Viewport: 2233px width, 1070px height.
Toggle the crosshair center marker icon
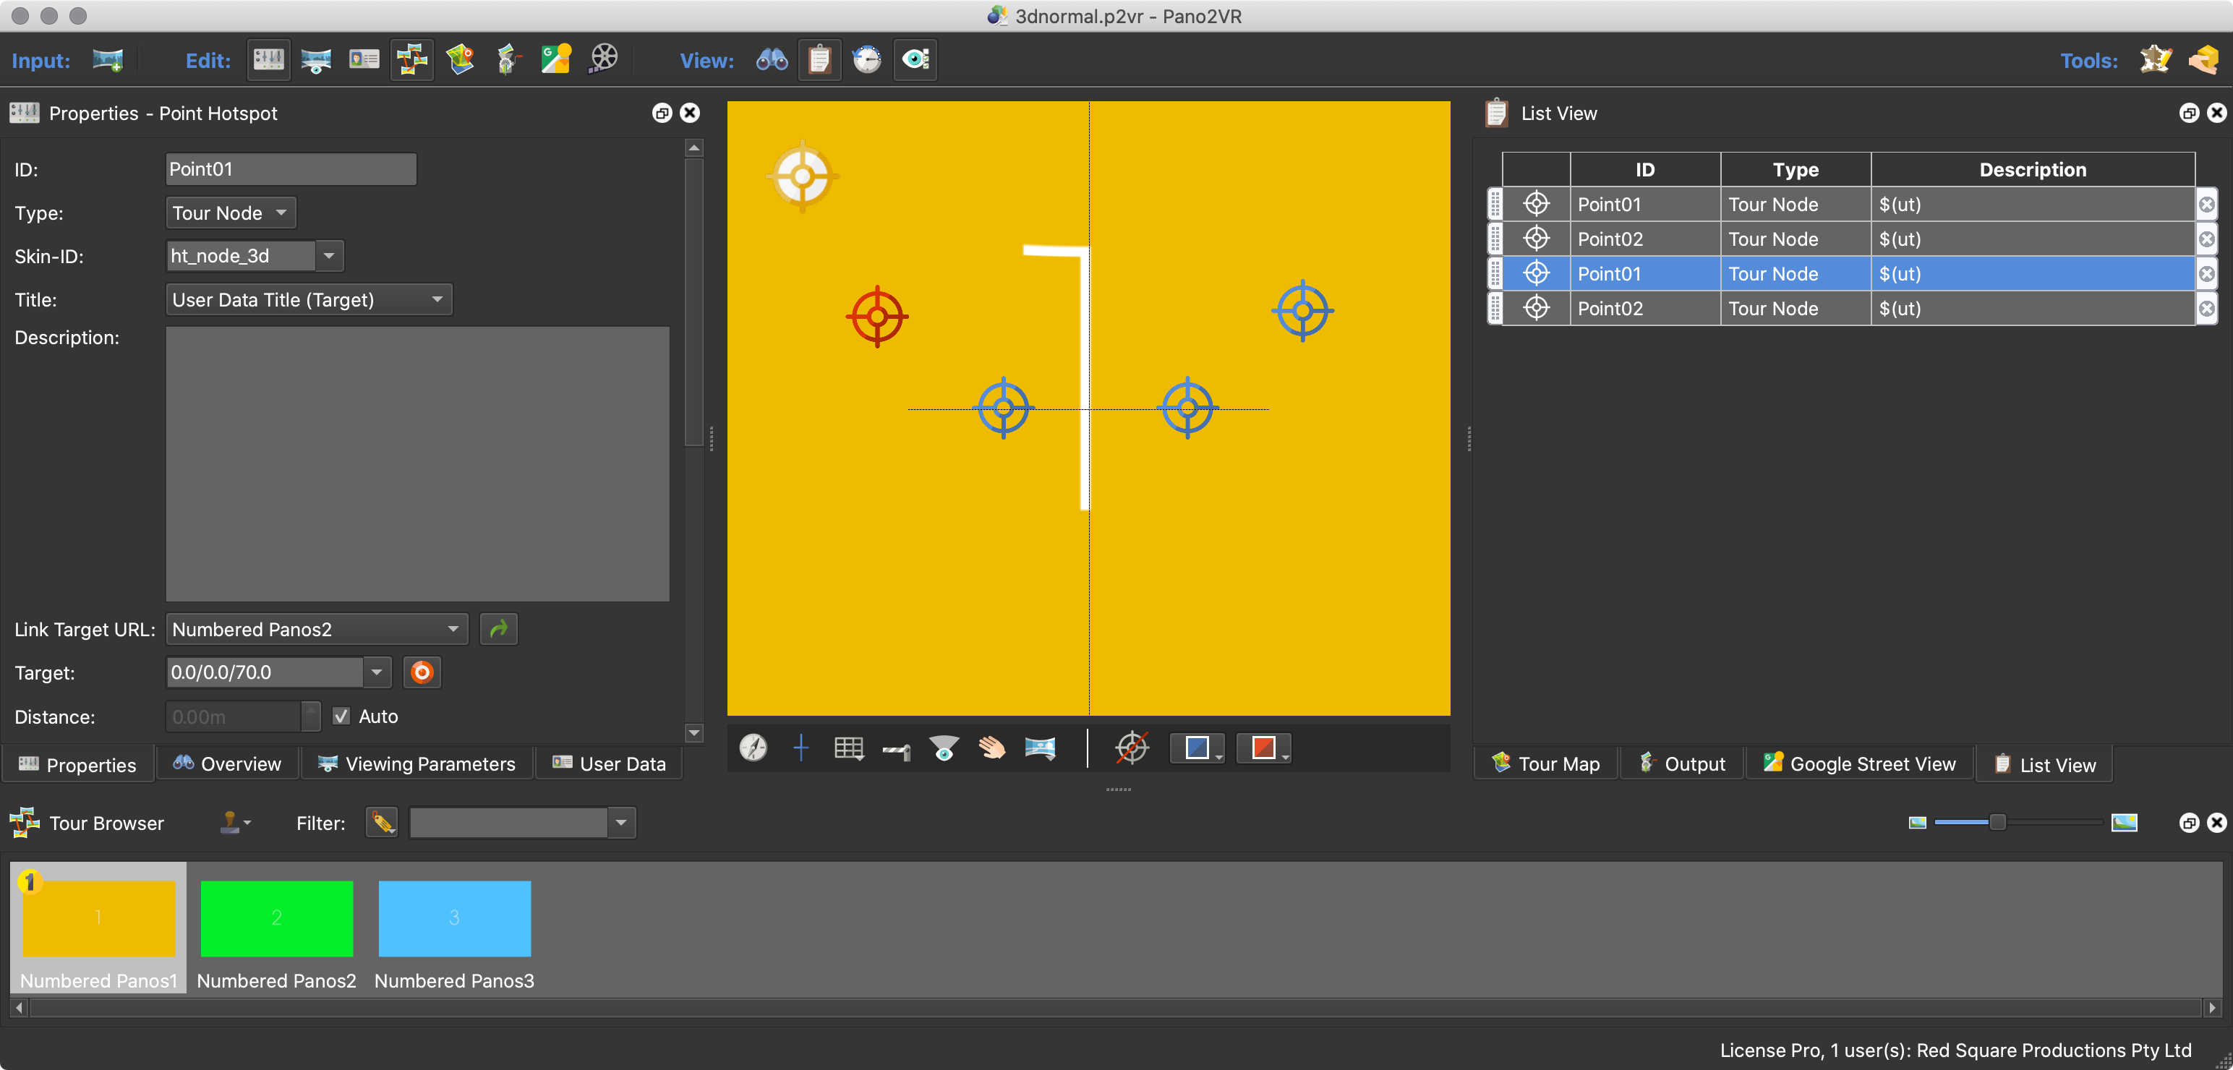click(x=801, y=747)
